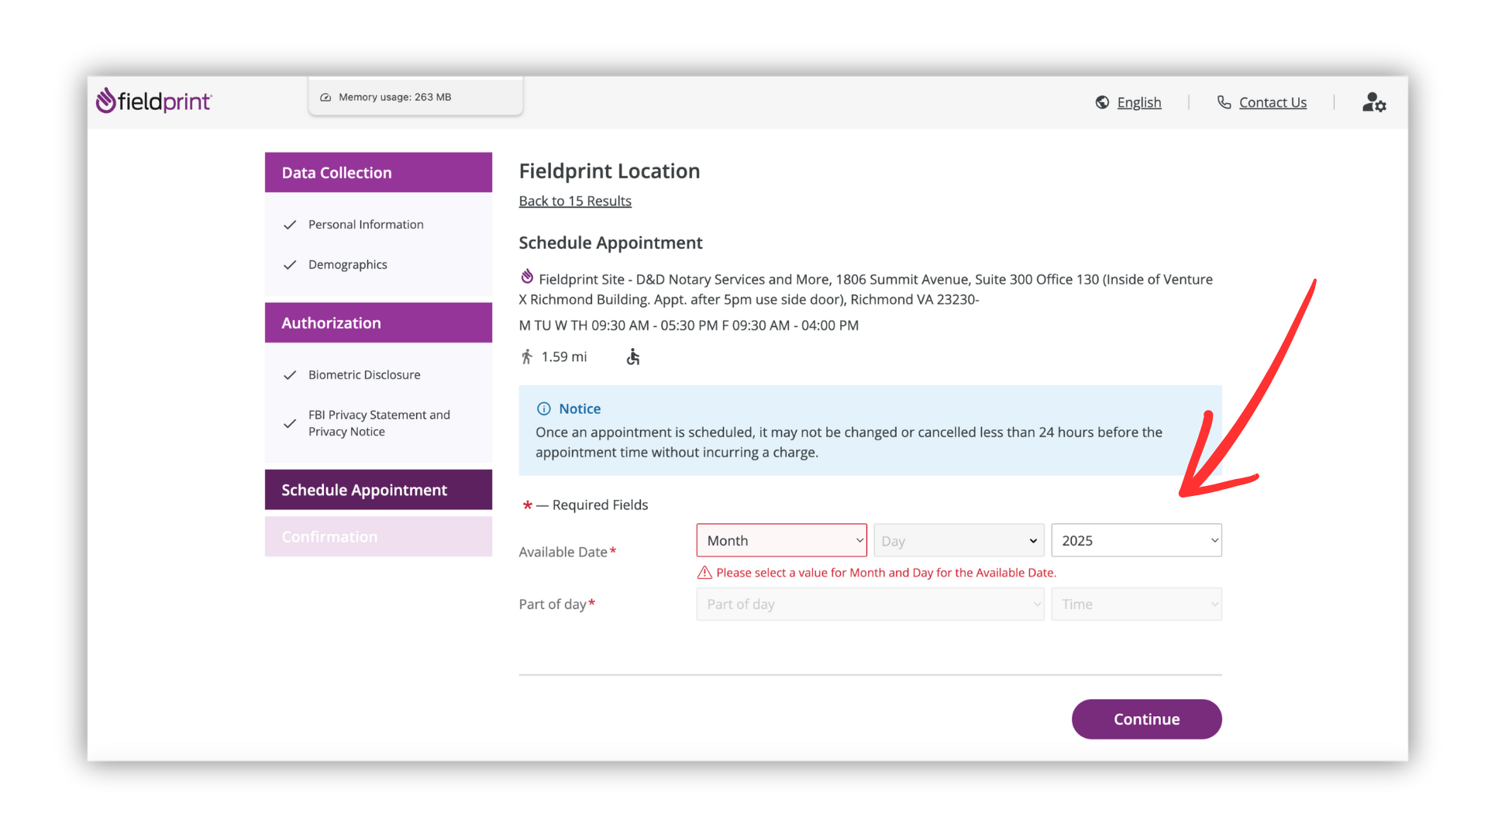Click the Notice info icon

click(544, 408)
